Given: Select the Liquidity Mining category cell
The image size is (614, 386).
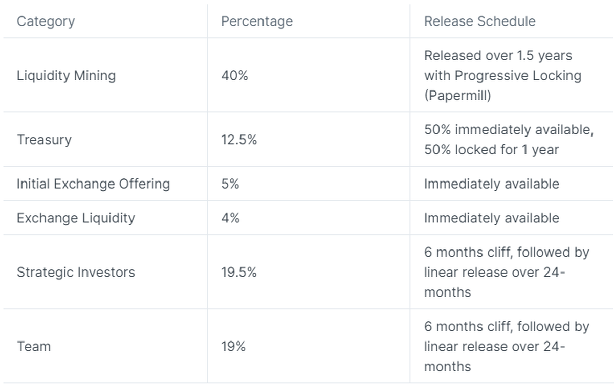Looking at the screenshot, I should [x=66, y=76].
